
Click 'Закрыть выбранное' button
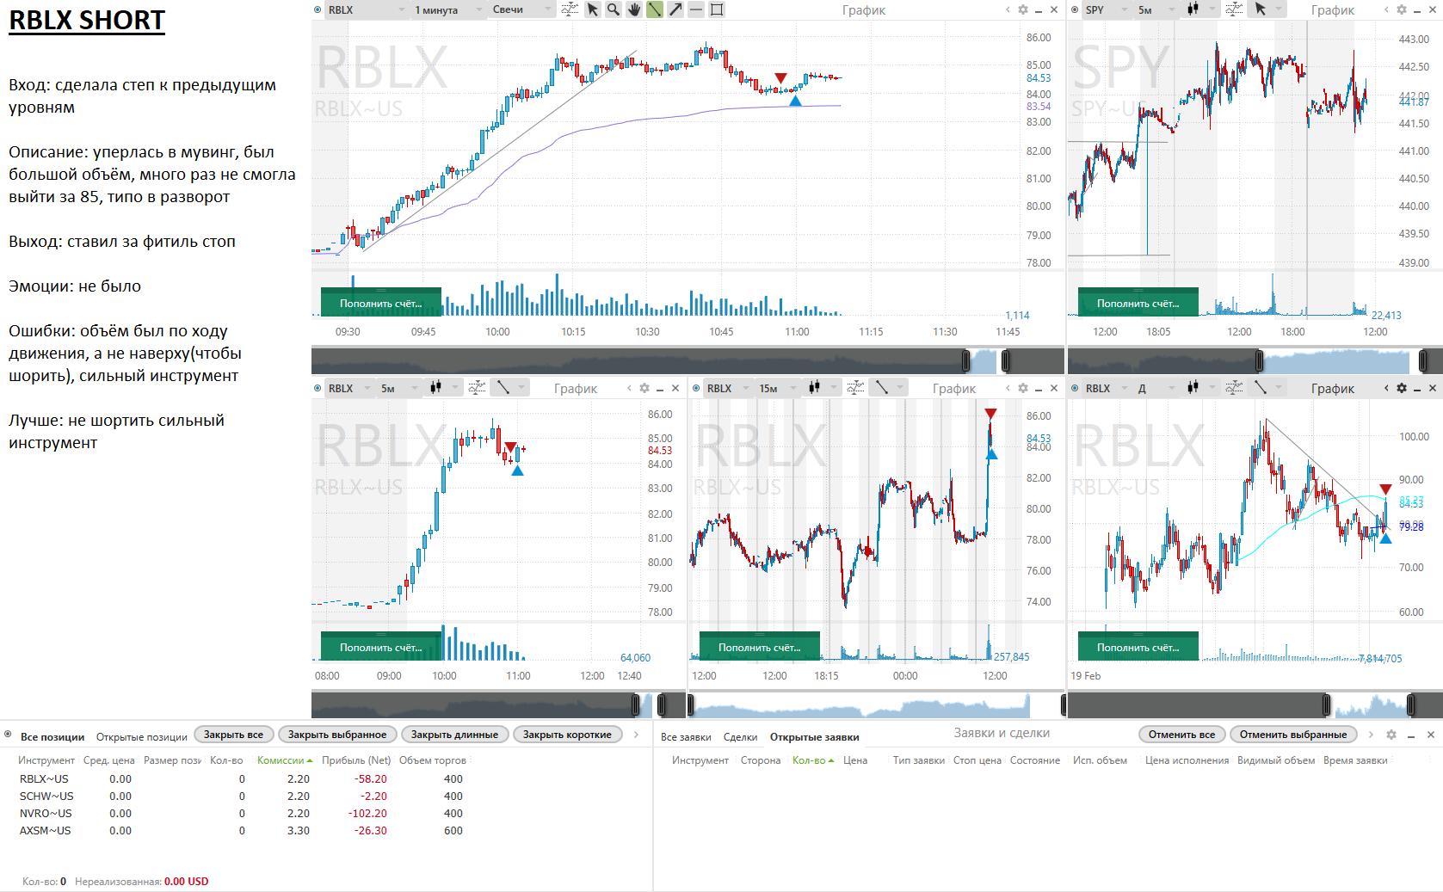coord(337,735)
